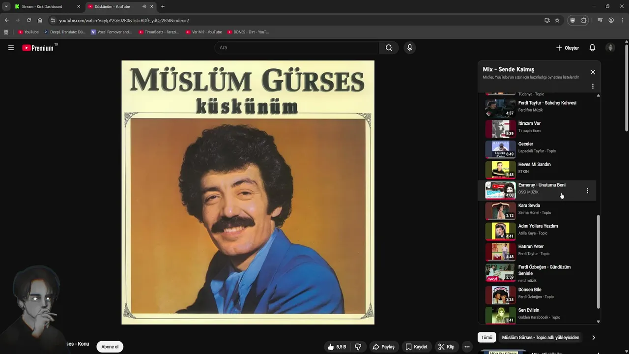The image size is (629, 354).
Task: Open the notifications bell
Action: click(x=592, y=48)
